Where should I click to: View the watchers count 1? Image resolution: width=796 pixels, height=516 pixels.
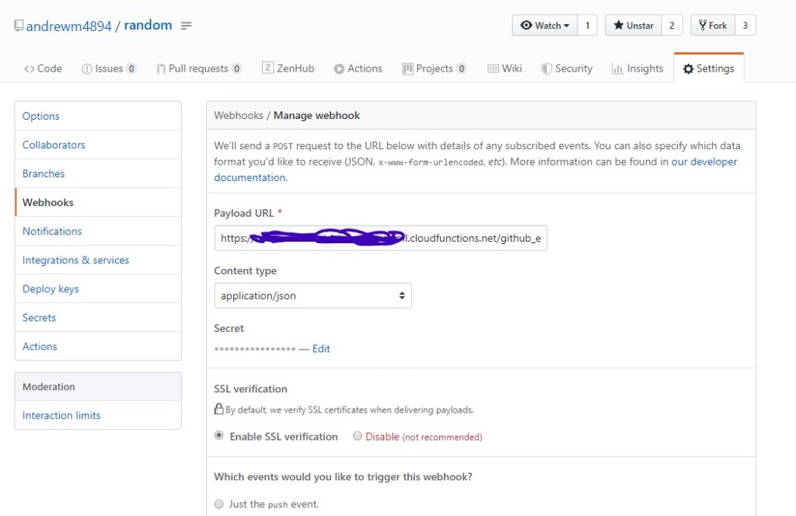click(x=588, y=26)
